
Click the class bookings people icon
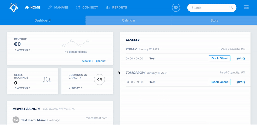47,80
